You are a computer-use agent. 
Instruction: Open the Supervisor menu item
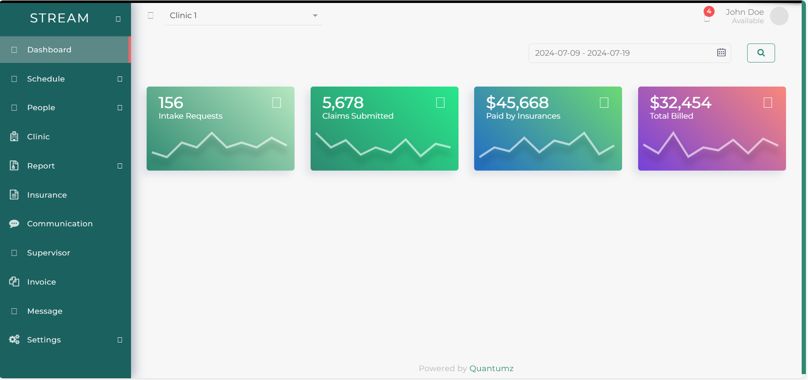(x=49, y=253)
